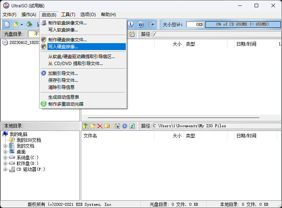Click the disc icon of 20230412 image

click(x=5, y=42)
